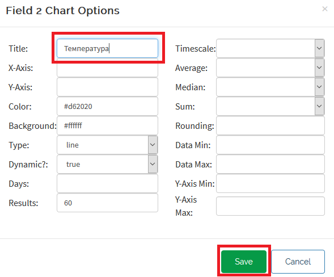334x277 pixels.
Task: Focus the X-Axis text field
Action: 107,68
